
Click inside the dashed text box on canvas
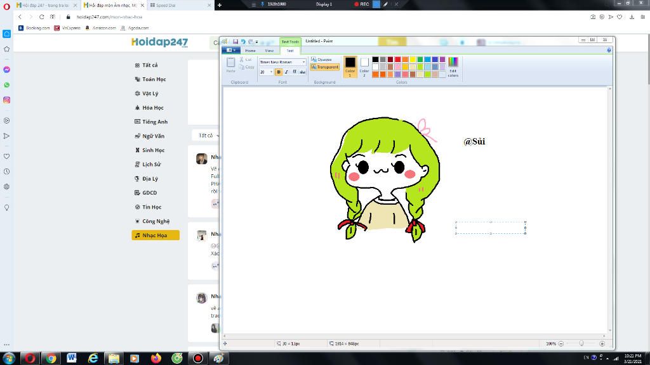tap(491, 228)
